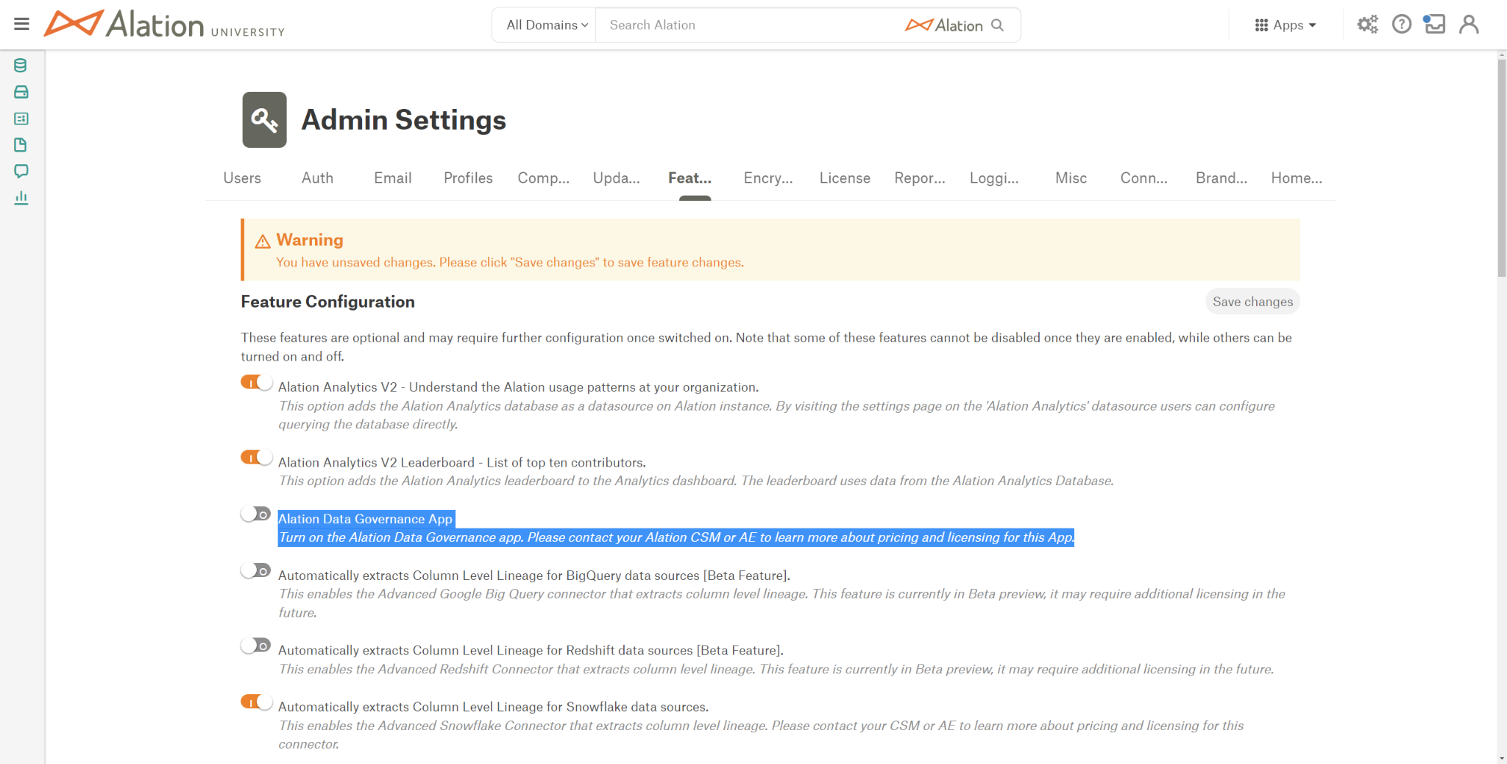Open the Repor... tab
The height and width of the screenshot is (764, 1507).
(x=920, y=178)
